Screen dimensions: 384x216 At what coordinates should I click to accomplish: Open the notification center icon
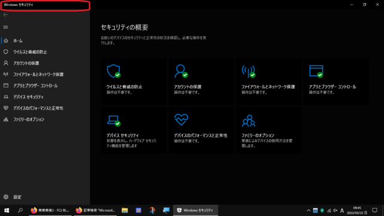coord(374,211)
